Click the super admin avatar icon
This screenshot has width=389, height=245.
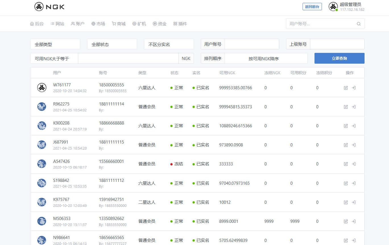tap(333, 7)
